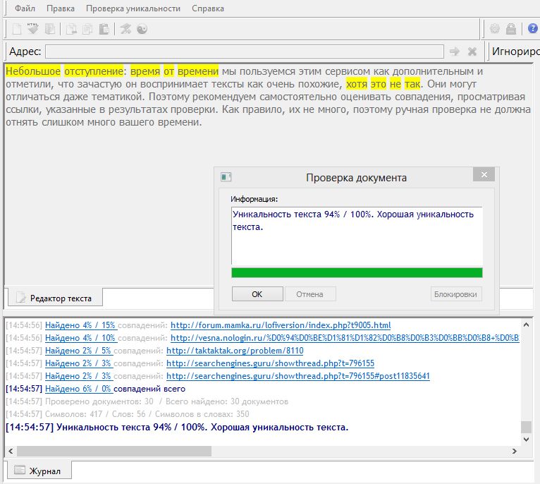Viewport: 540px width, 484px height.
Task: Click the go arrow next to address field
Action: (455, 52)
